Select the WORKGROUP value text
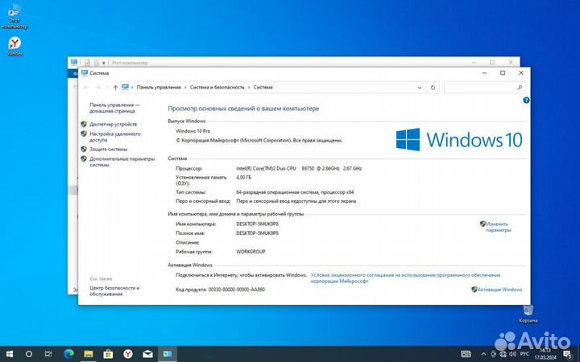Viewport: 580px width, 362px height. click(x=251, y=252)
